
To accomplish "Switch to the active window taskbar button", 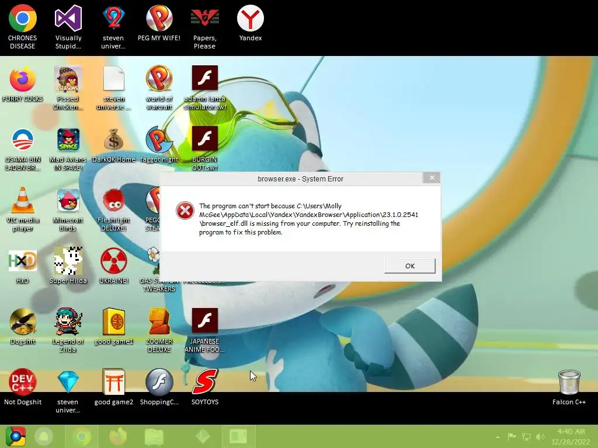I will [238, 436].
